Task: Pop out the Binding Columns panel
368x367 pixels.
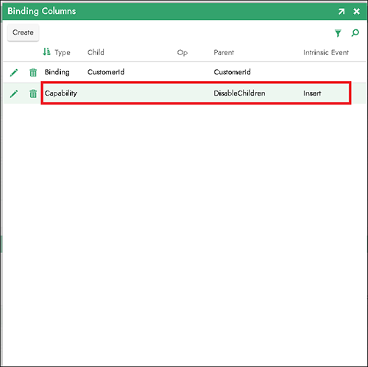Action: point(342,11)
